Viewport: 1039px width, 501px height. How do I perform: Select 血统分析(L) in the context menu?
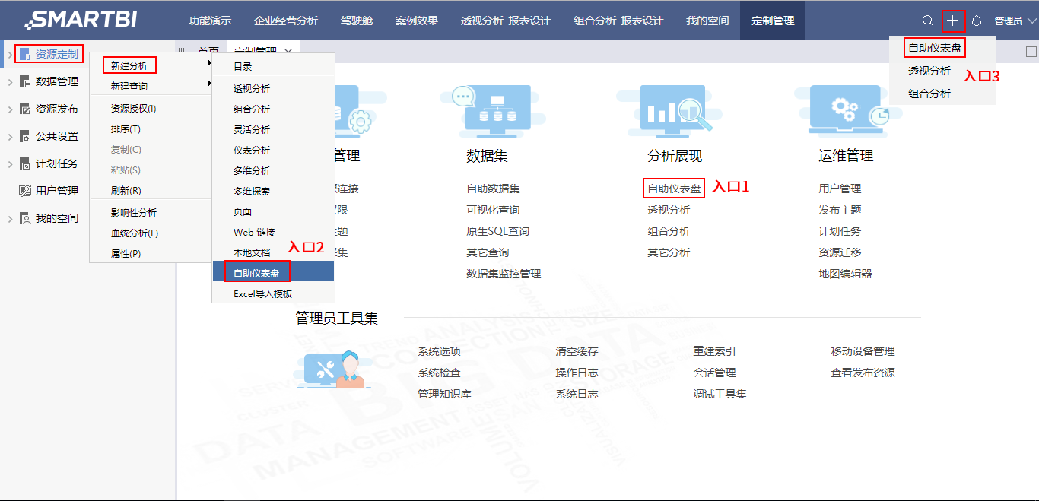click(x=135, y=233)
